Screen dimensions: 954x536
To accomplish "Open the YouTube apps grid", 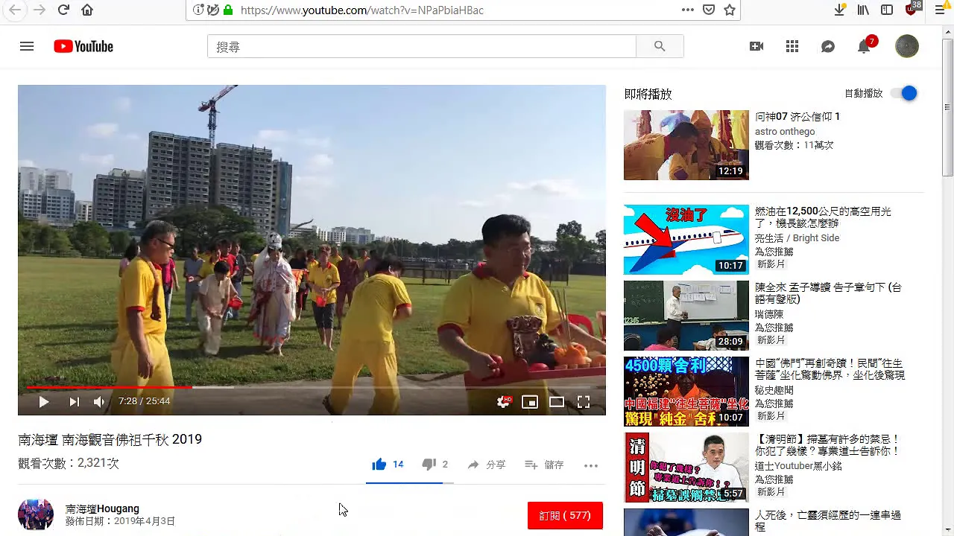I will click(792, 46).
